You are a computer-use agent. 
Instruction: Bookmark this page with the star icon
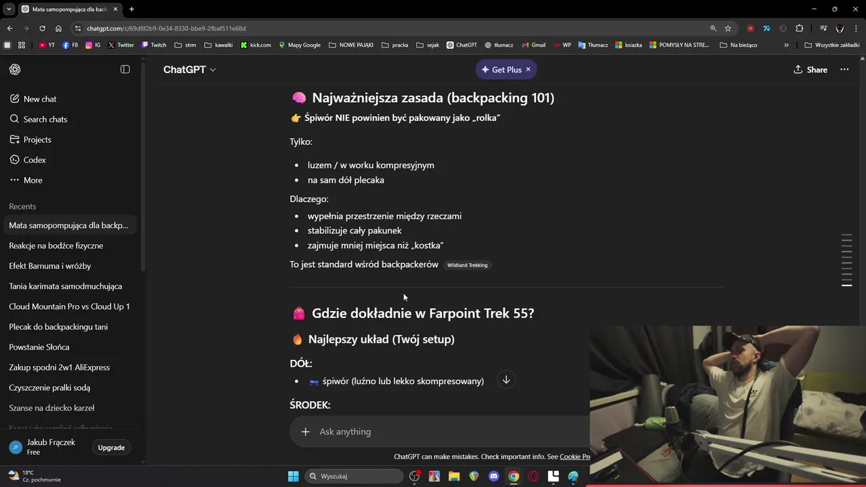728,28
